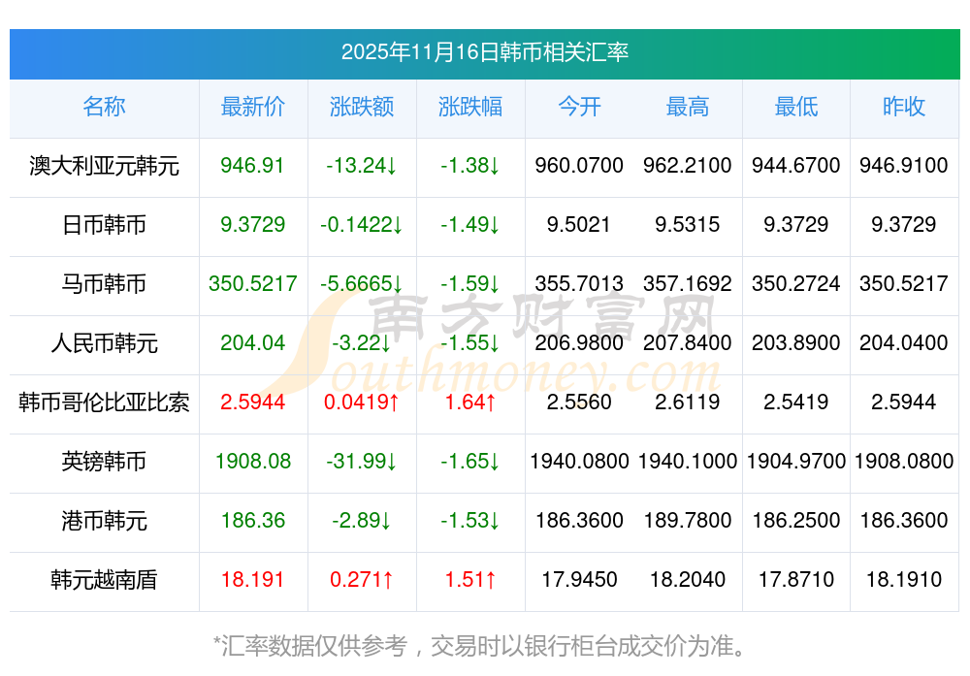Click the 最高 column header

pos(688,107)
